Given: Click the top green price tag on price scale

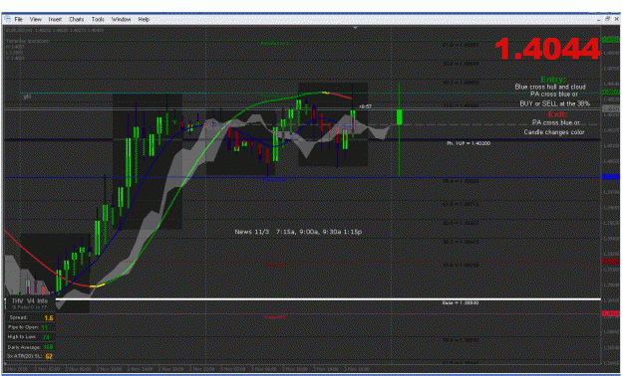Looking at the screenshot, I should tap(611, 40).
